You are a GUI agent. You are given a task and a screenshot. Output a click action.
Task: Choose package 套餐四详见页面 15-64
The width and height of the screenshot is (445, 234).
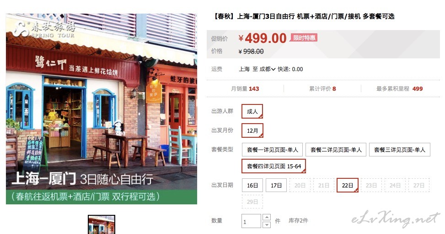(273, 166)
